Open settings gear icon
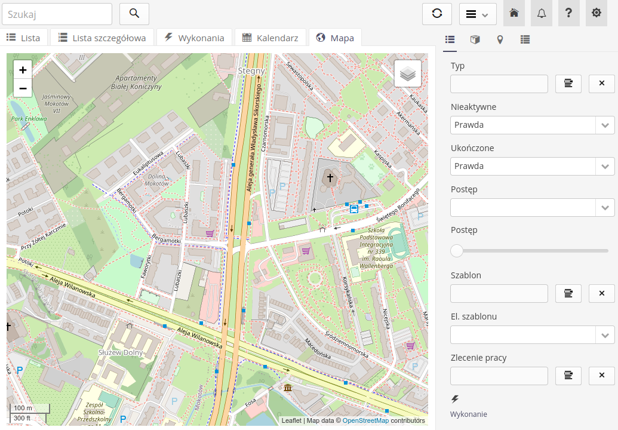The image size is (618, 430). coord(596,14)
